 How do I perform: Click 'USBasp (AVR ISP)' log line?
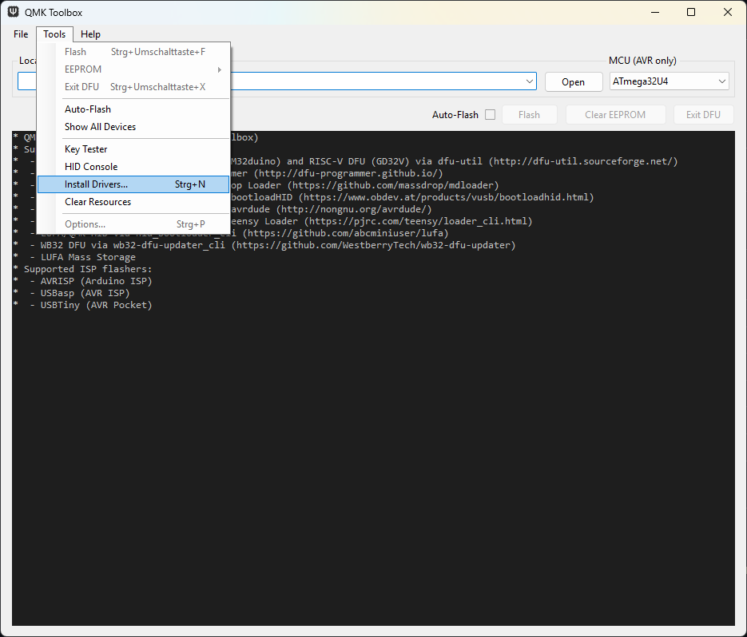tap(85, 293)
